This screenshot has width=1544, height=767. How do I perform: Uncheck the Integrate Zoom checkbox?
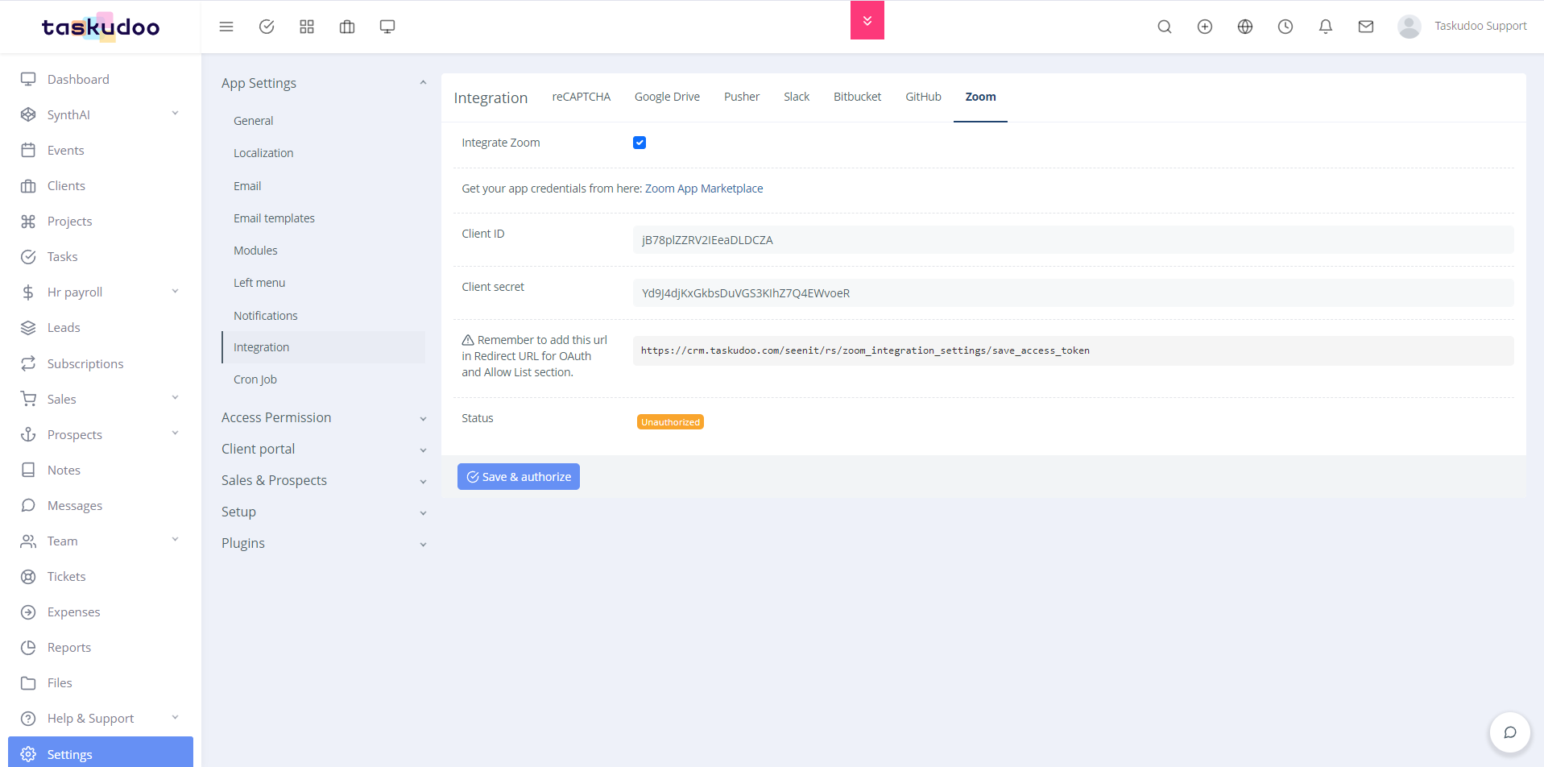pyautogui.click(x=640, y=143)
